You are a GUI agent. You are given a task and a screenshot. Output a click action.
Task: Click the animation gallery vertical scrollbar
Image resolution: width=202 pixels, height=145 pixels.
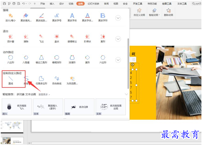click(128, 64)
